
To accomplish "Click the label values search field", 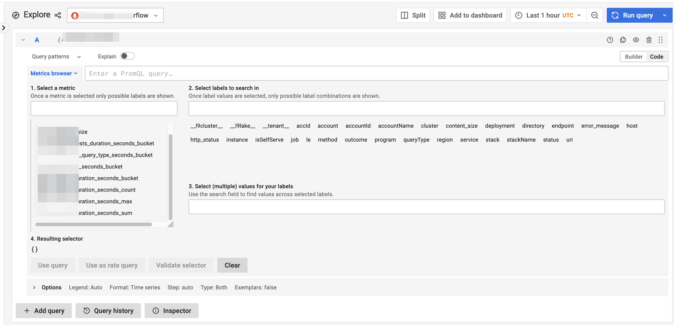I will coord(426,207).
